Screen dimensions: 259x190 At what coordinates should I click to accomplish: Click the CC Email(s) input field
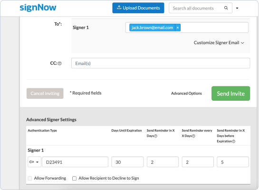tap(161, 63)
